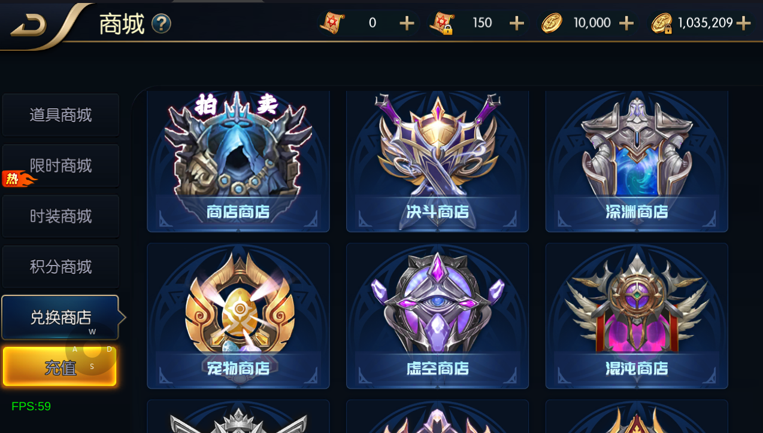
Task: Click plus next to 1,035,209 balance
Action: point(743,23)
